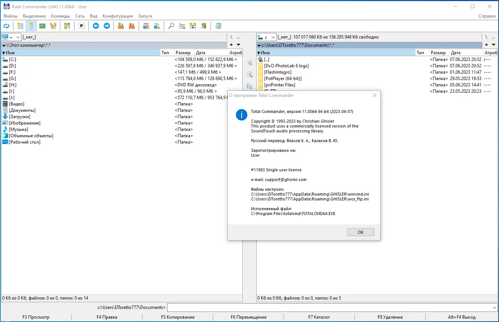This screenshot has width=499, height=322.
Task: Open the multi-rename tool icon
Action: click(x=182, y=26)
